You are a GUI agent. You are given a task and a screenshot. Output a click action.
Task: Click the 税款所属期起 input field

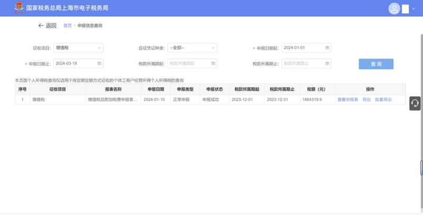click(x=189, y=63)
